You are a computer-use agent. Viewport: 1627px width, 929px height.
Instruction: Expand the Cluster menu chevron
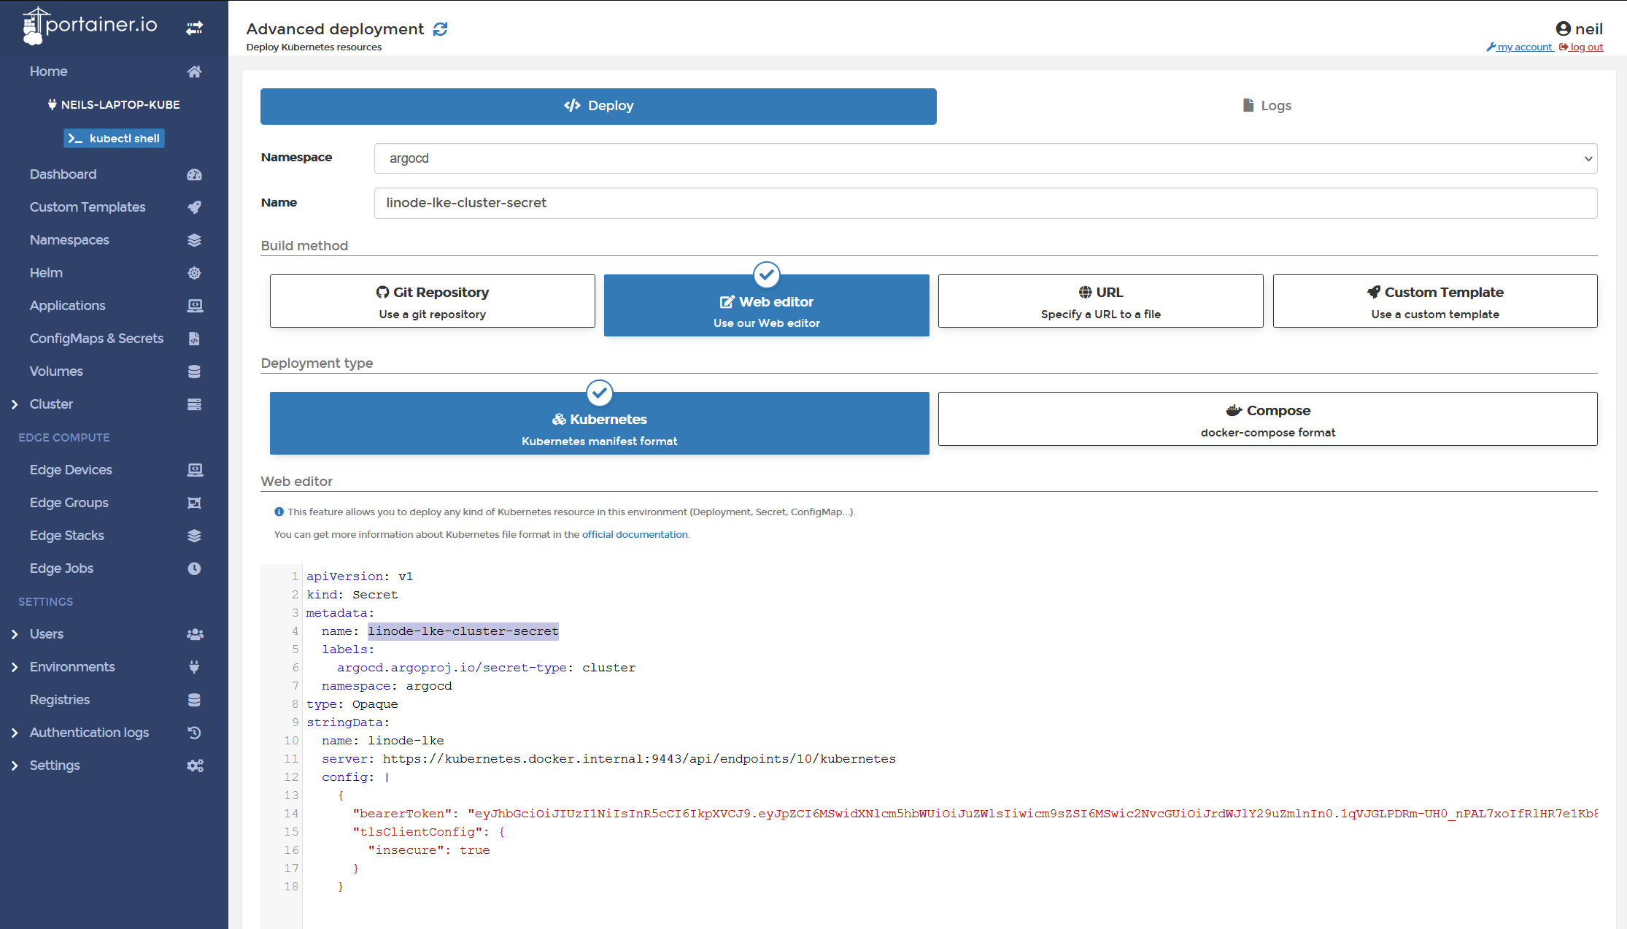tap(15, 404)
